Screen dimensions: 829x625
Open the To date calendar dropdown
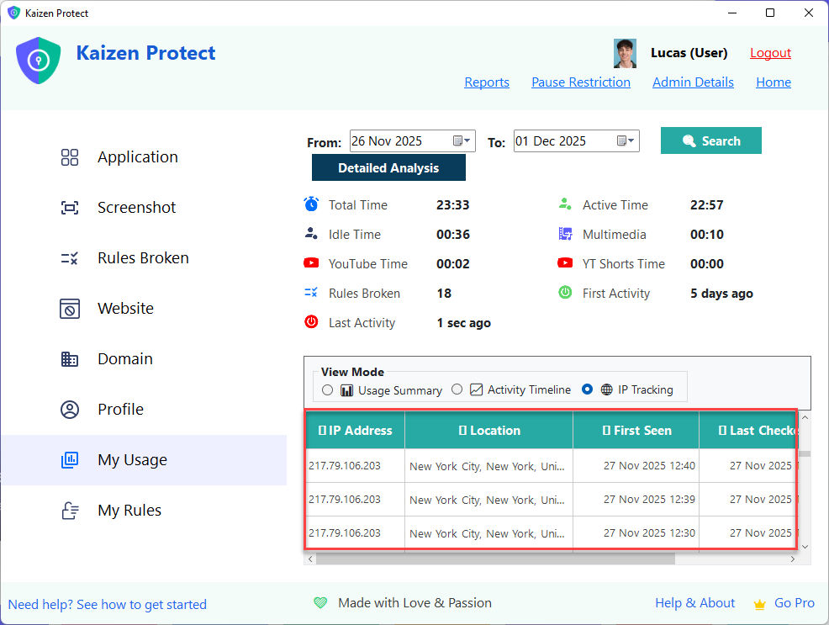point(626,141)
